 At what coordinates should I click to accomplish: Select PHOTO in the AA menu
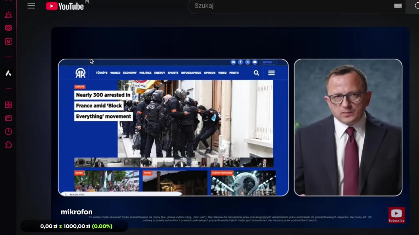tap(234, 73)
